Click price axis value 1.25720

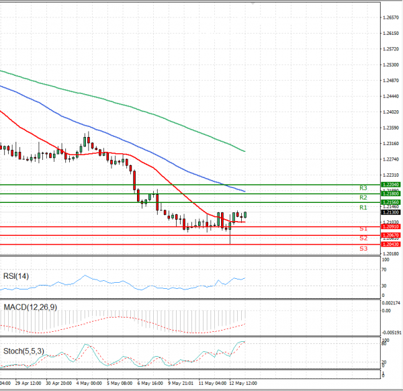(x=391, y=49)
